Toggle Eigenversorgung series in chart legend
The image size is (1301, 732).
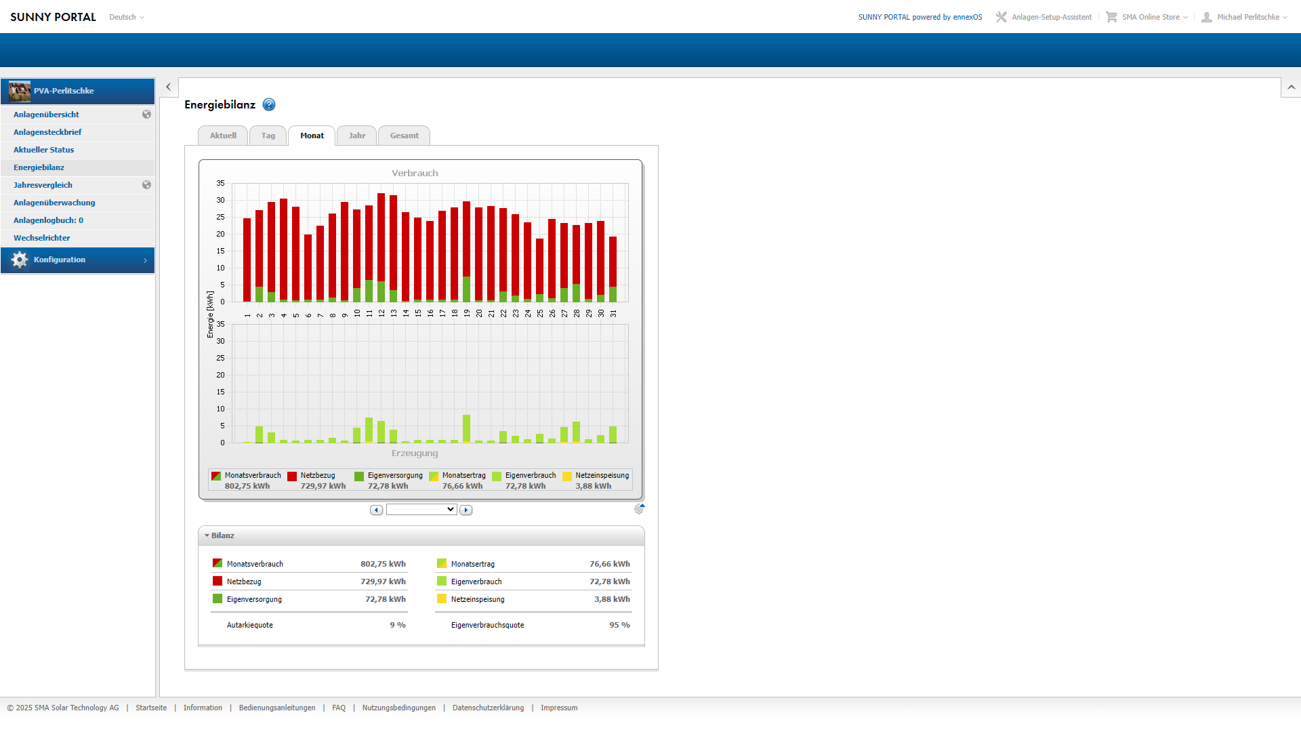click(x=394, y=476)
